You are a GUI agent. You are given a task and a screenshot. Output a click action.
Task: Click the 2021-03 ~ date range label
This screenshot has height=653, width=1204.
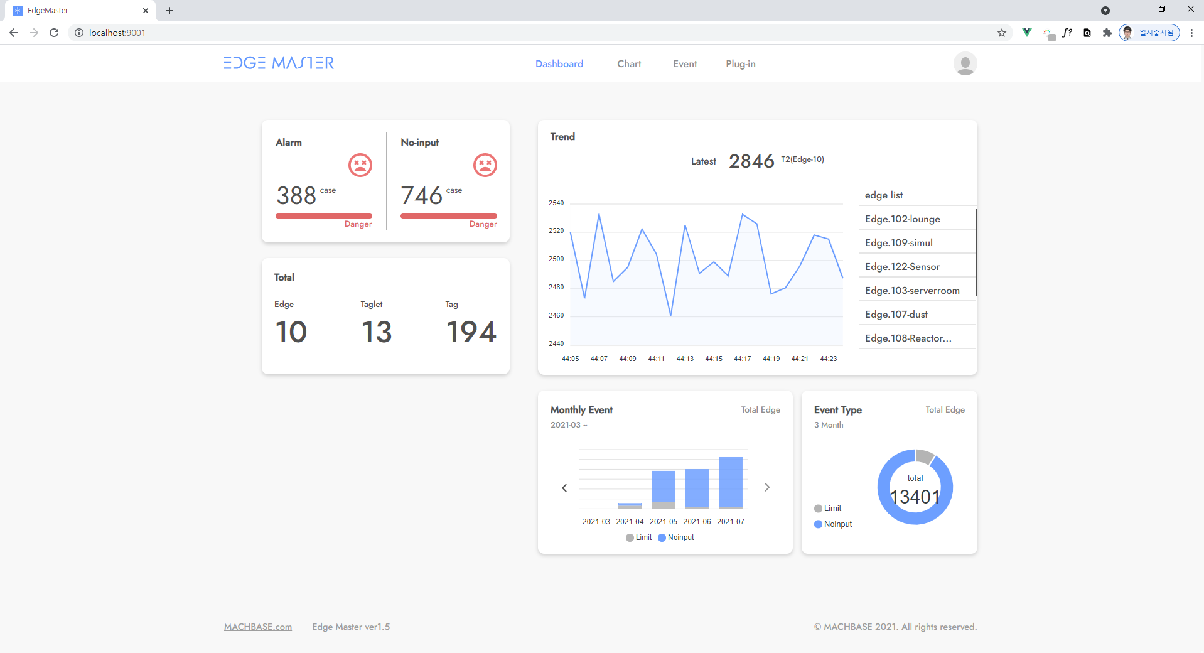point(569,425)
